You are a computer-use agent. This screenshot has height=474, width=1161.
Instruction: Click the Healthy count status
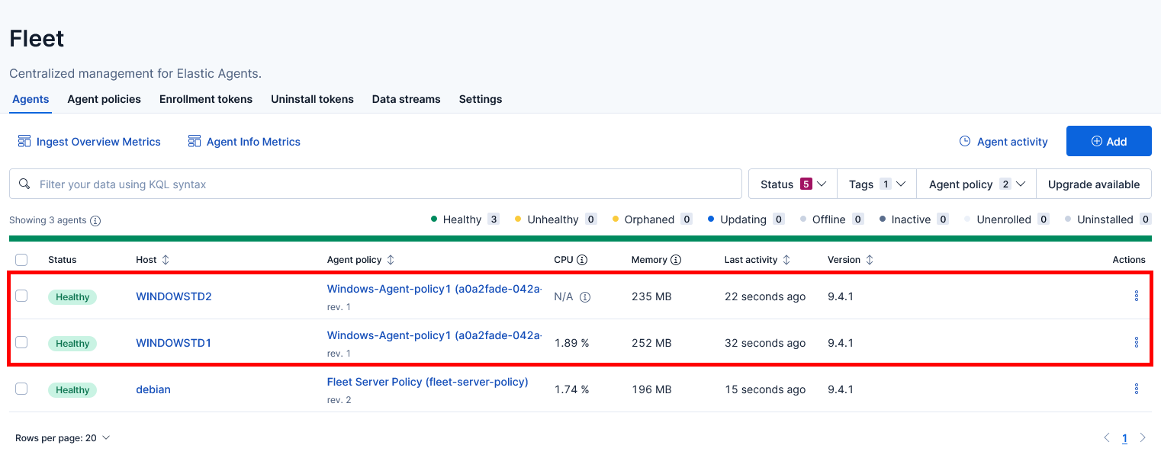point(465,219)
